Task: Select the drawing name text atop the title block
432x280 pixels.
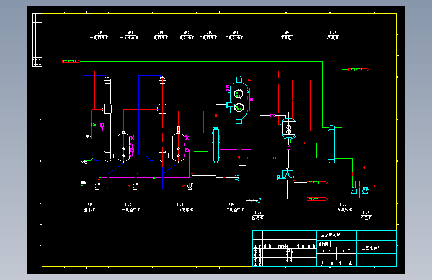Action: pyautogui.click(x=331, y=235)
